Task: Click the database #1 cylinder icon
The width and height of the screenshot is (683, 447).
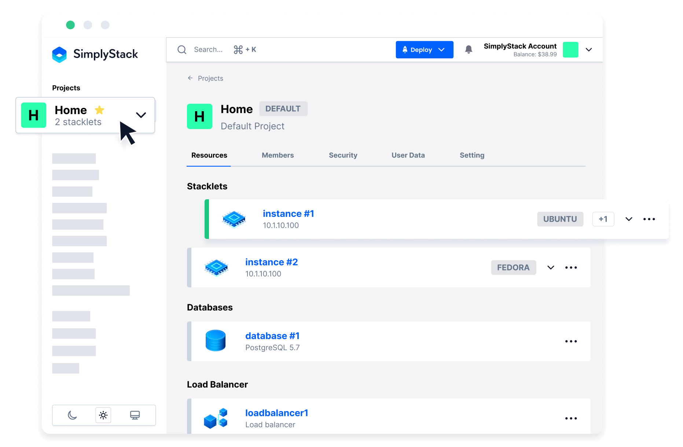Action: (x=216, y=341)
